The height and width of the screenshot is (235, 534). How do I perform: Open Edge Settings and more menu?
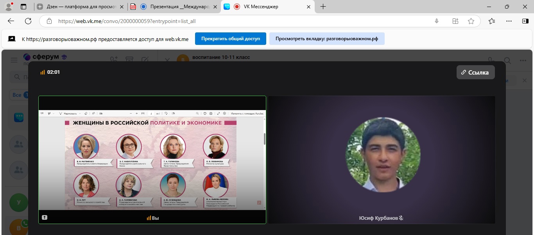(x=509, y=21)
